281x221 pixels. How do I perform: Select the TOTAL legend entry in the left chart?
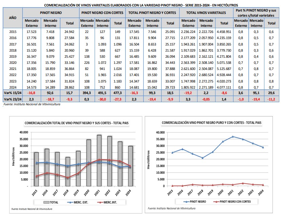coord(51,202)
